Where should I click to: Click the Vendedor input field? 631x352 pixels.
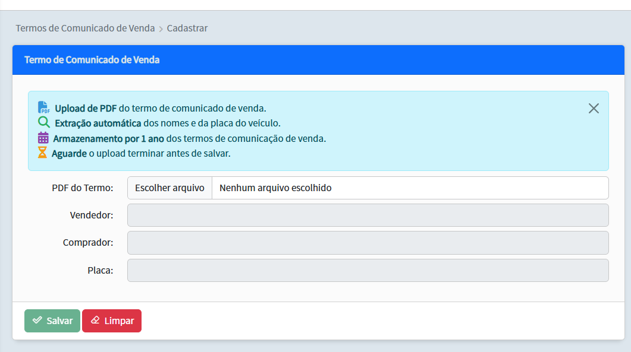(368, 215)
